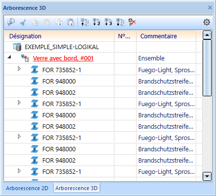This screenshot has width=216, height=196.
Task: Click the profile icon of the topmost FOR 948000
Action: tap(35, 81)
